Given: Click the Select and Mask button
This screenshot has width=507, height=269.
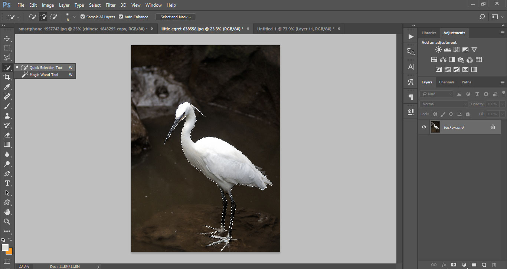Looking at the screenshot, I should click(176, 17).
